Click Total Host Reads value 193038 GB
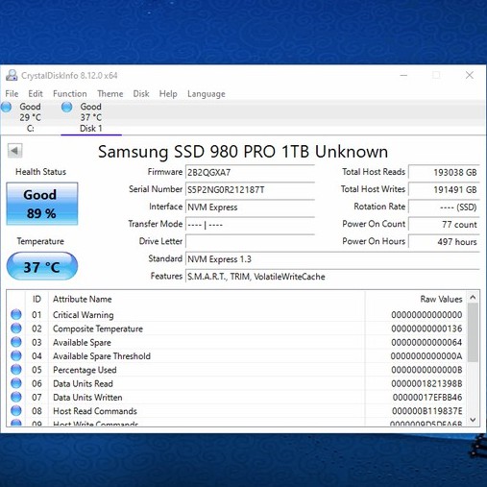 [x=445, y=172]
